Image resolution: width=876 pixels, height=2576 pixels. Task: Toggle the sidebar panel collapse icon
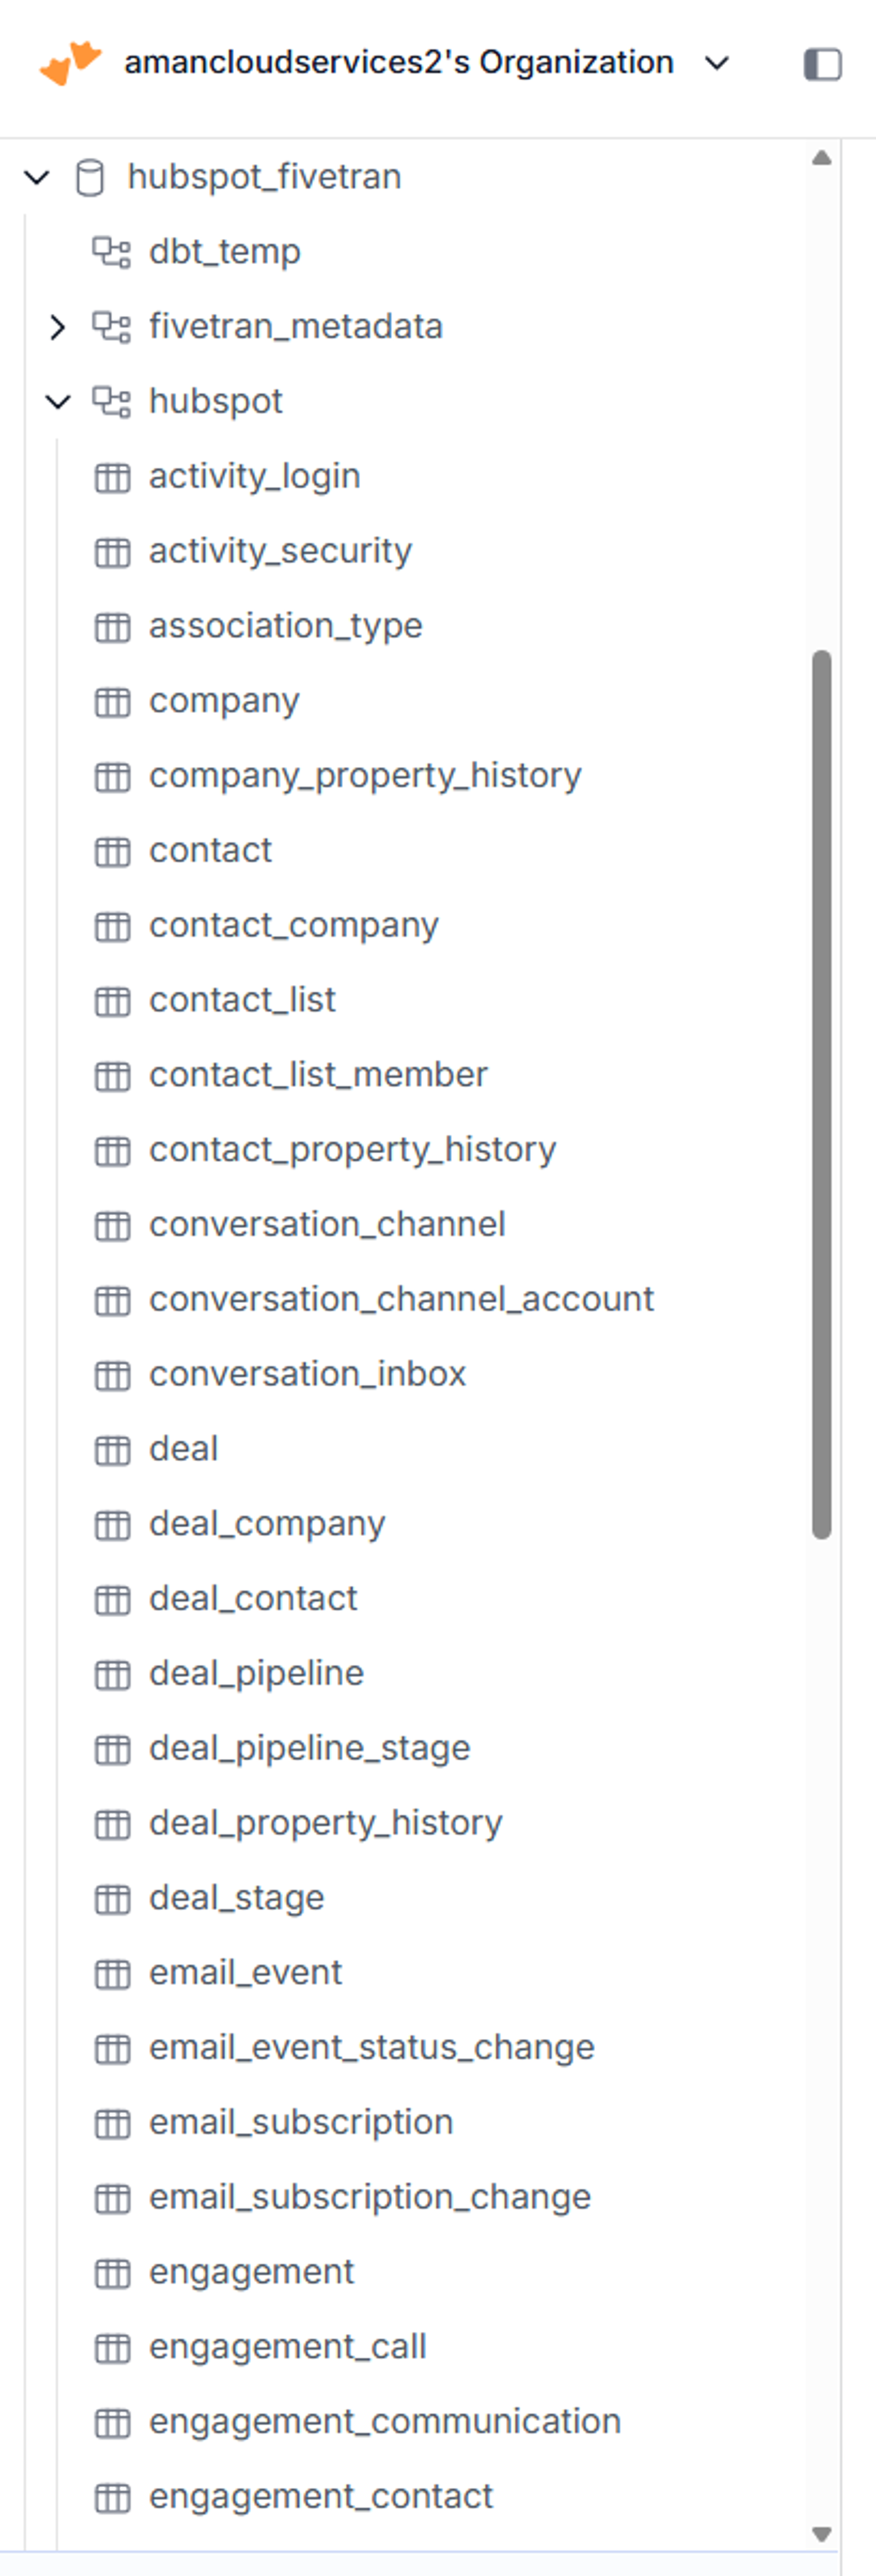click(822, 64)
